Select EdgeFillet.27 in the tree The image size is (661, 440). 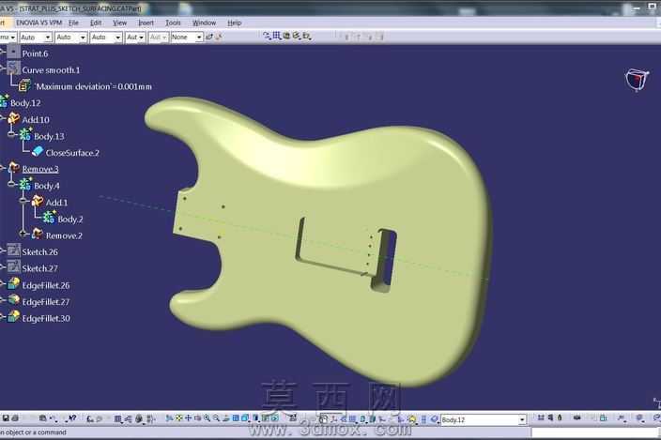click(x=46, y=302)
